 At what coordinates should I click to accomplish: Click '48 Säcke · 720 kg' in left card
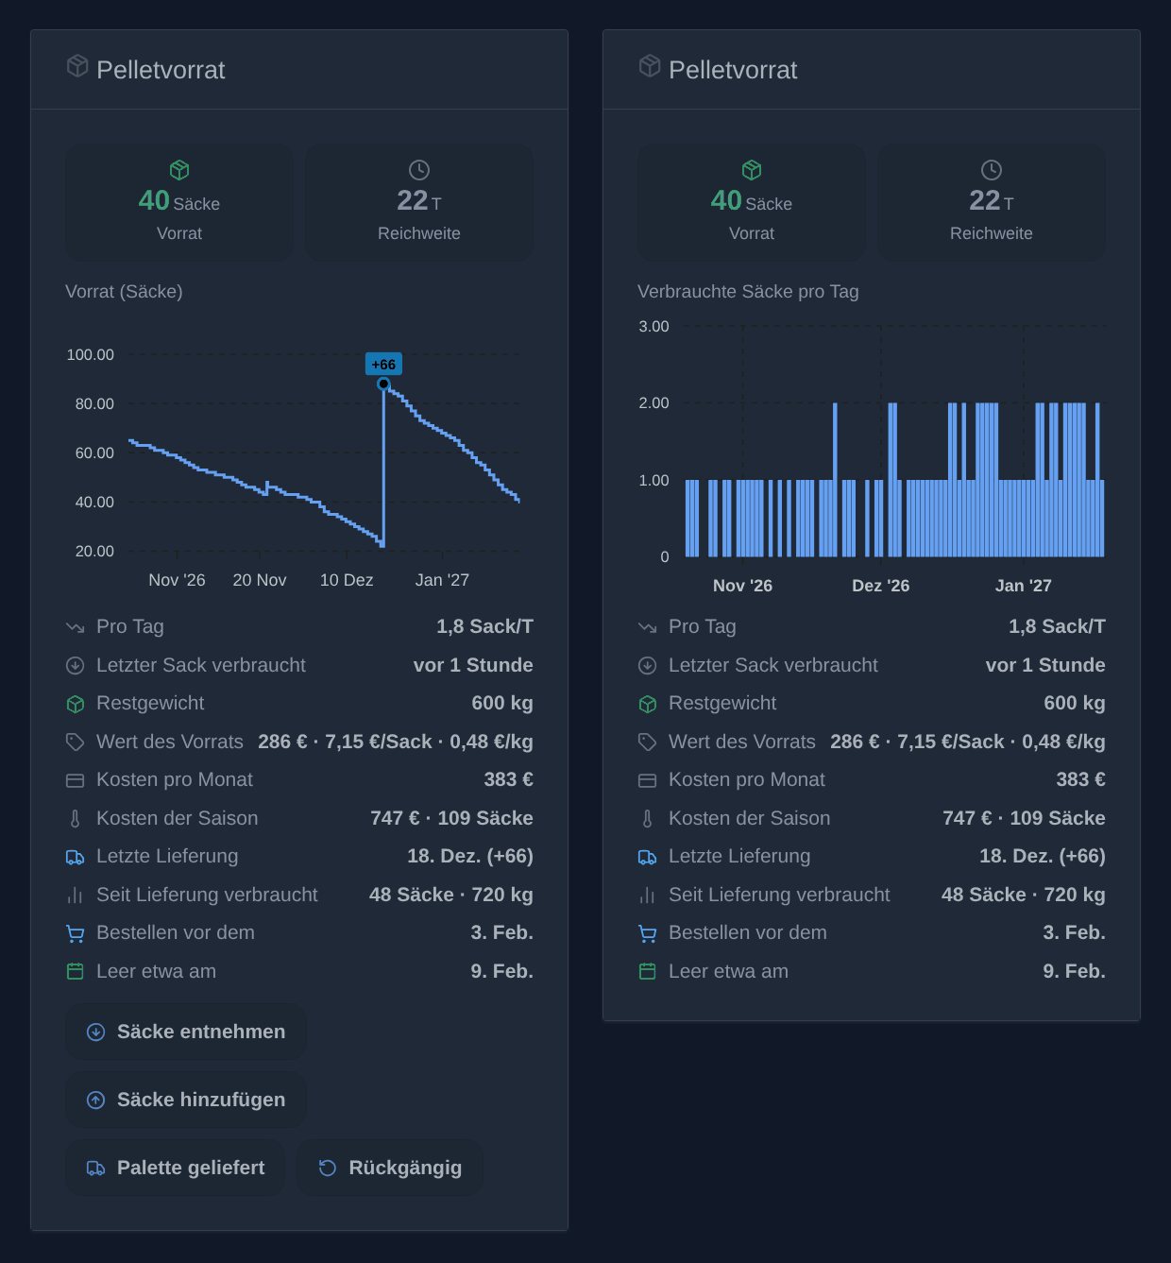(x=451, y=895)
